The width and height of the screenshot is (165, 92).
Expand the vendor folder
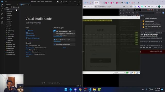pyautogui.click(x=12, y=29)
